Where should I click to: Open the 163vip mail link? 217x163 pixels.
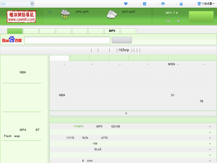124,50
